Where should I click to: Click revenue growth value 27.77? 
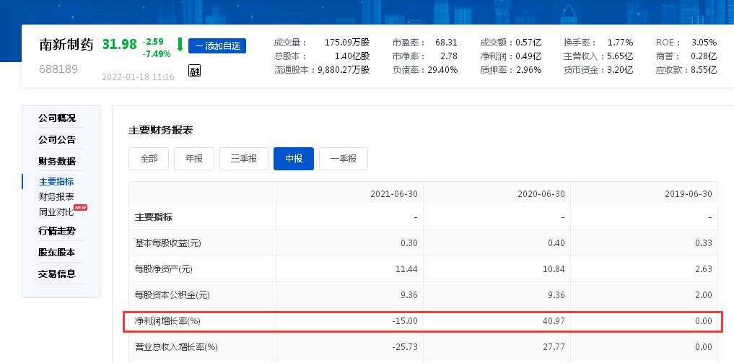[554, 347]
